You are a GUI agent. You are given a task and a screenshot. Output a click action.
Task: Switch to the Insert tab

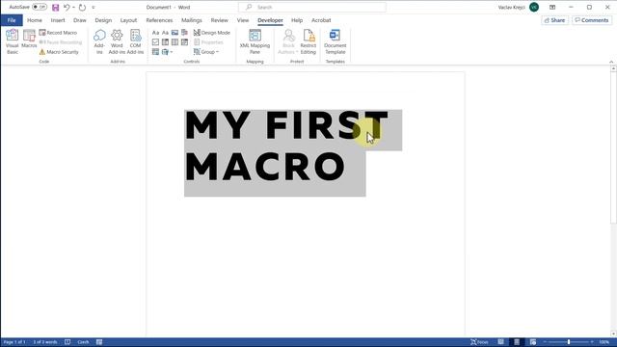click(58, 20)
